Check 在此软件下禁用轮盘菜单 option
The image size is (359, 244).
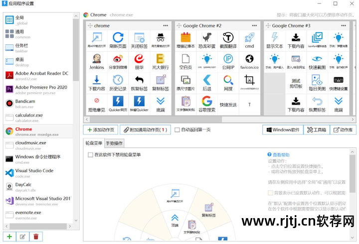point(90,155)
